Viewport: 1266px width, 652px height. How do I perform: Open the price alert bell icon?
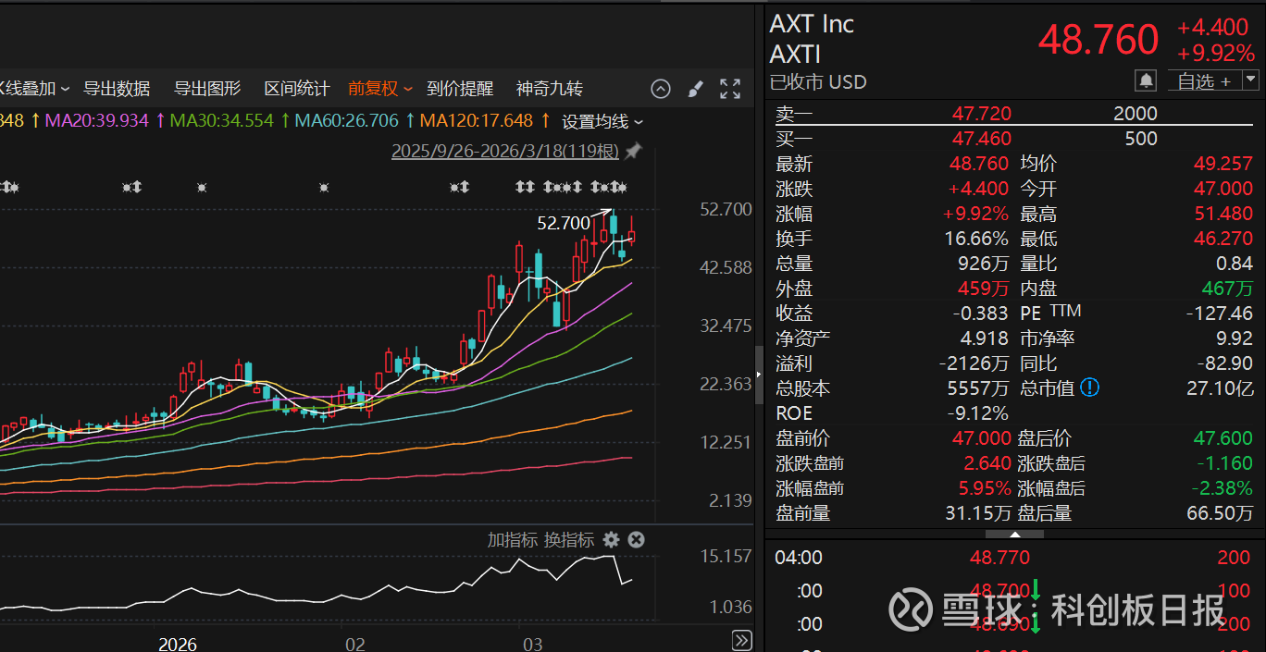pyautogui.click(x=1146, y=80)
